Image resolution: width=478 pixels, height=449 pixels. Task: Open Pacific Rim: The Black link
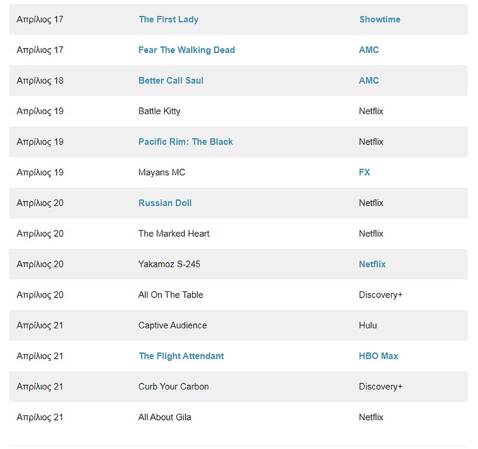186,142
